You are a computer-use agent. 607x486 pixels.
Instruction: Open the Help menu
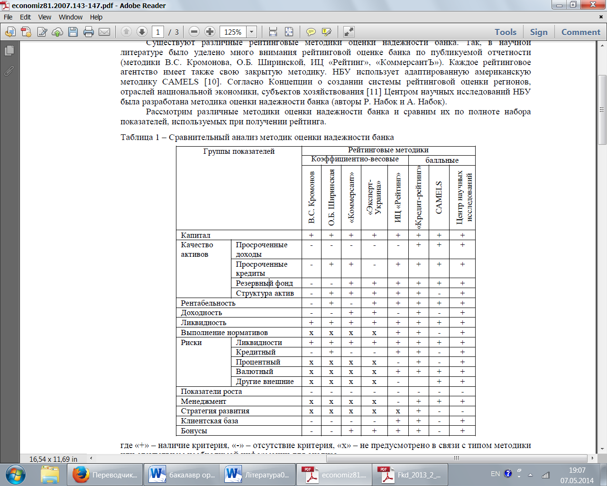(x=96, y=17)
